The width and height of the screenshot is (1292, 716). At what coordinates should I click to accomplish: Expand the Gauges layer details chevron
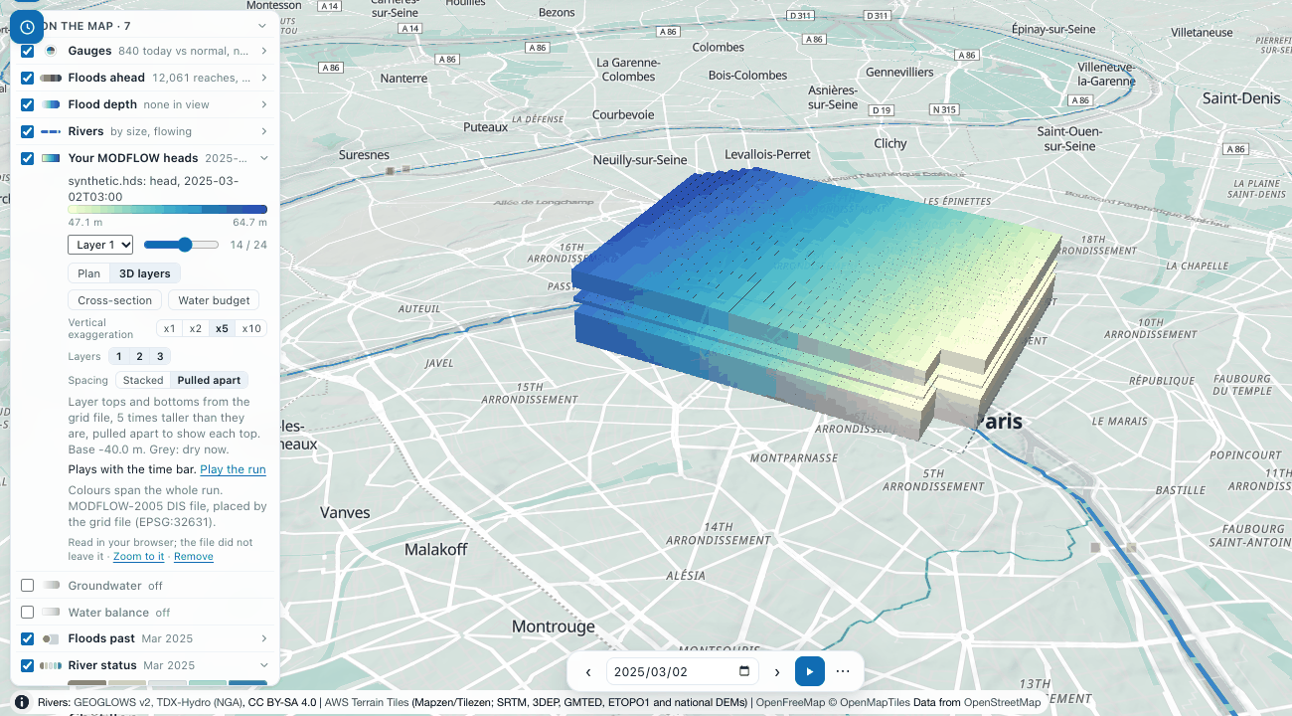click(x=264, y=51)
